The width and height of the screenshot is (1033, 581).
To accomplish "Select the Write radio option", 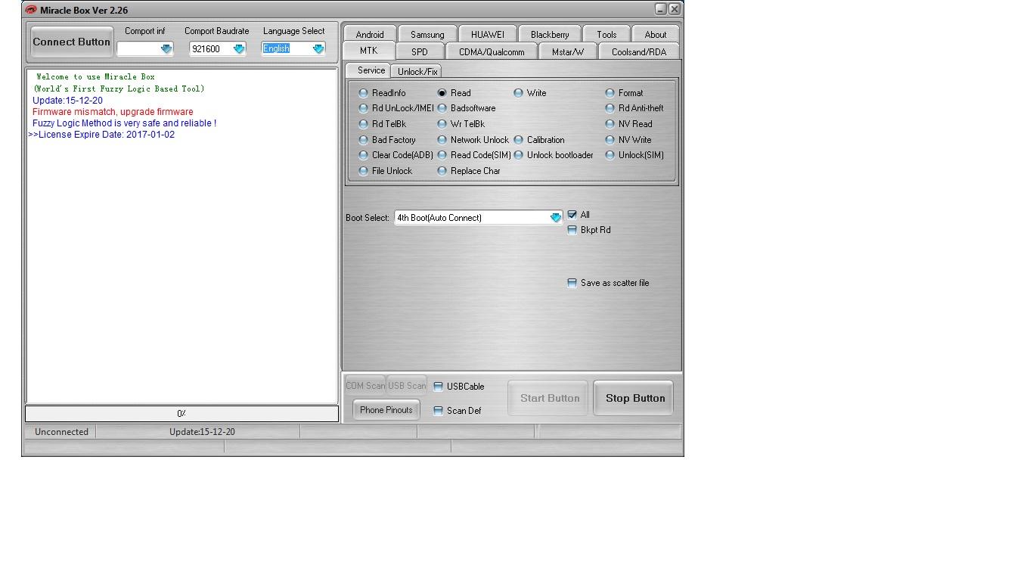I will click(x=530, y=93).
